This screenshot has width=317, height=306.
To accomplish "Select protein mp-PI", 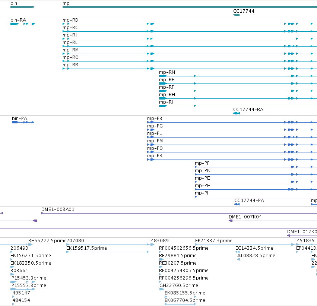I will 256,197.
